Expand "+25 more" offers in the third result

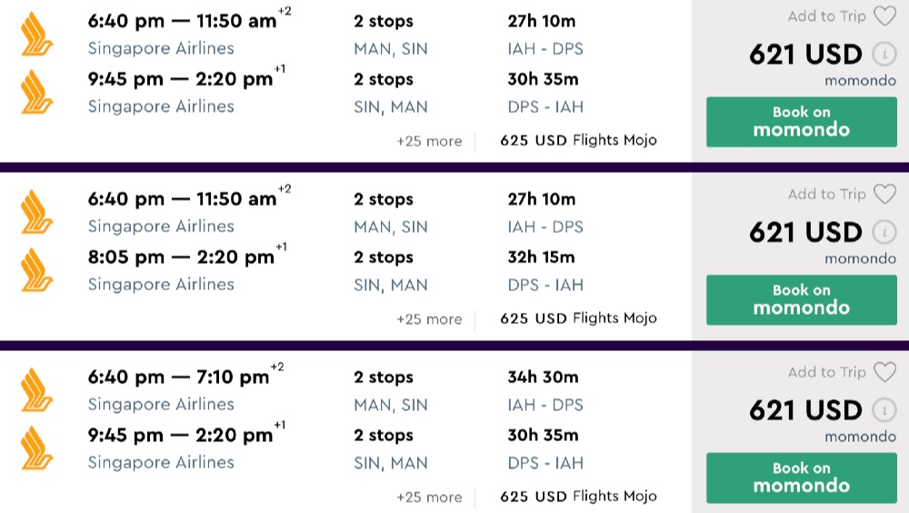point(429,498)
